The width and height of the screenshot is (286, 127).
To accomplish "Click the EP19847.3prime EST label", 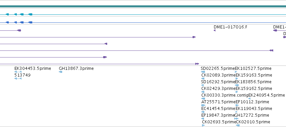I will tap(218, 115).
